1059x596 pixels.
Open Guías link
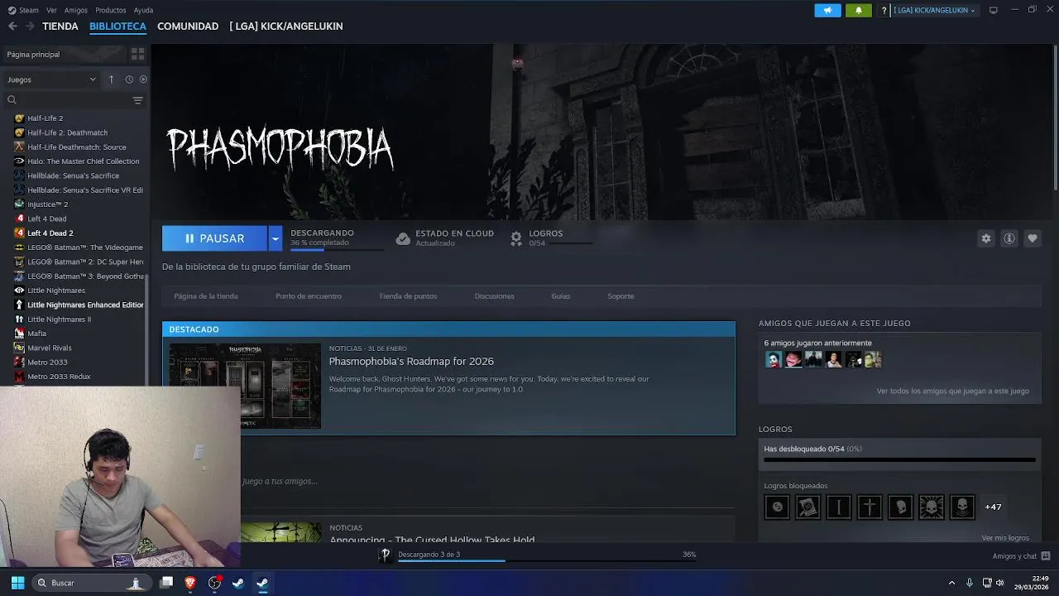pos(561,296)
